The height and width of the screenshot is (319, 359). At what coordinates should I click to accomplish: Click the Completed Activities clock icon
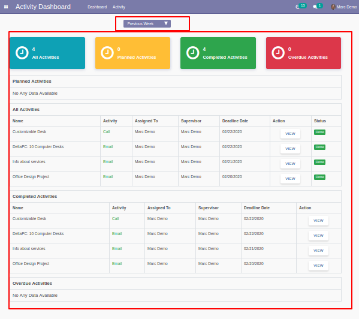coord(192,53)
